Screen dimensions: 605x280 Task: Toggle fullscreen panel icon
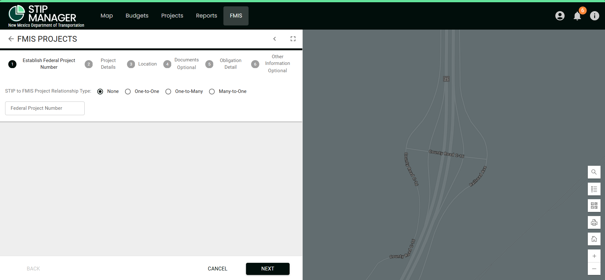pos(293,39)
